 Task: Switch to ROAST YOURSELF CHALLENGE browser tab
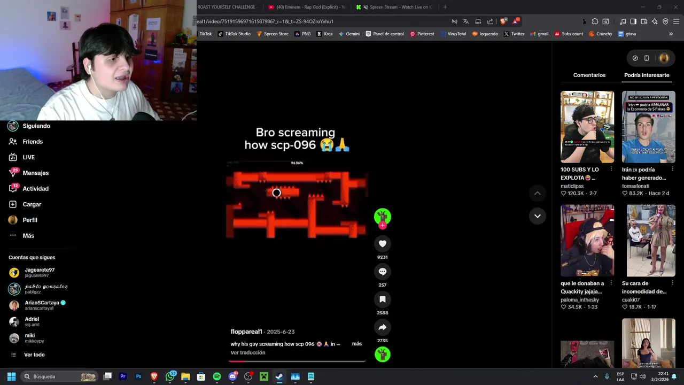[x=227, y=7]
